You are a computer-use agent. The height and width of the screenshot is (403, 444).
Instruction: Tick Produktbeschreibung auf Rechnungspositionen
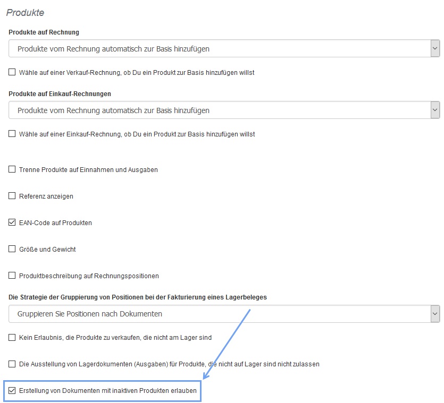pyautogui.click(x=12, y=276)
